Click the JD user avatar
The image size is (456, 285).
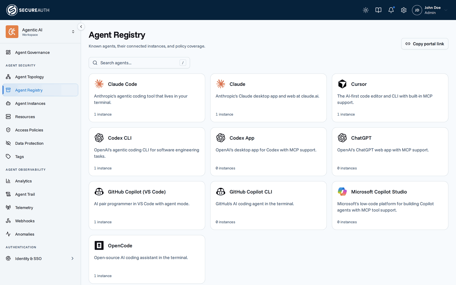coord(417,10)
